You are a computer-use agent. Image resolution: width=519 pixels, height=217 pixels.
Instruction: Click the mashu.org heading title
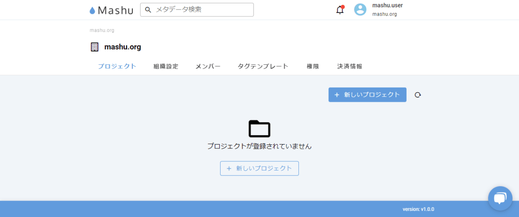pos(122,47)
